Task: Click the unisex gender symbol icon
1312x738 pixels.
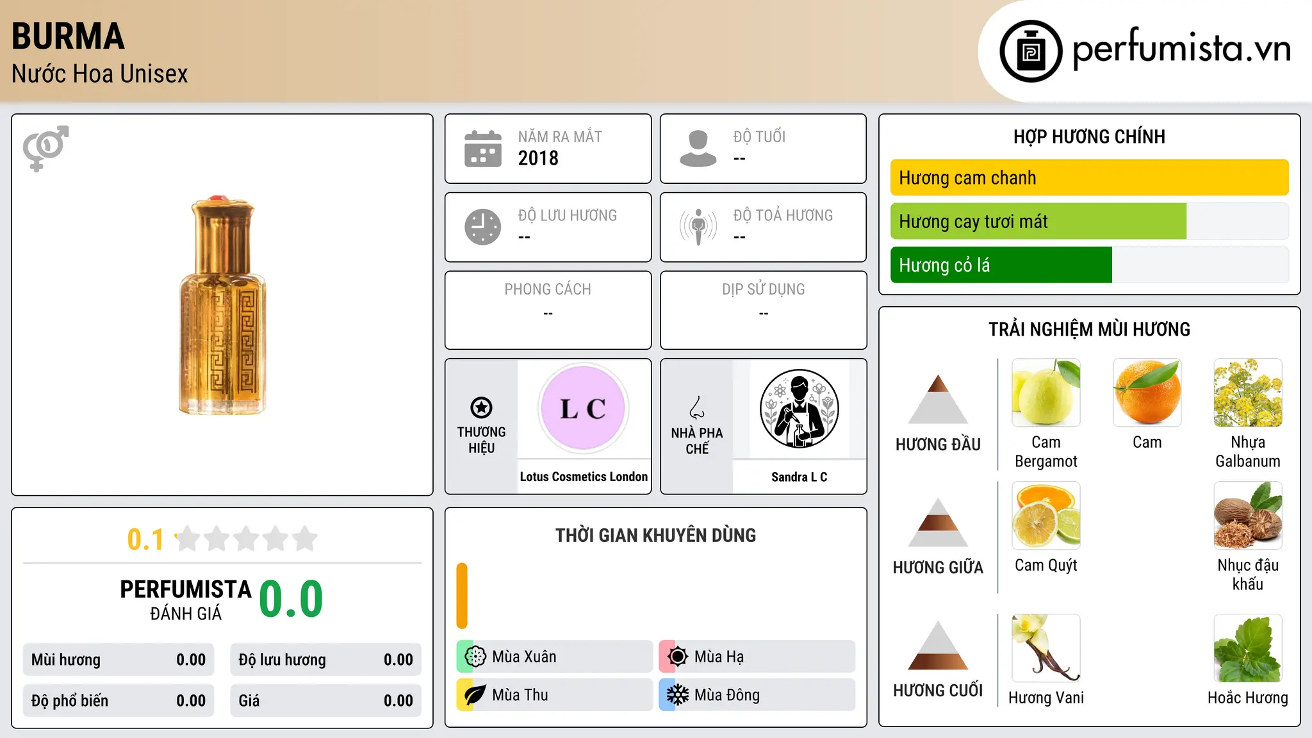Action: click(x=45, y=148)
